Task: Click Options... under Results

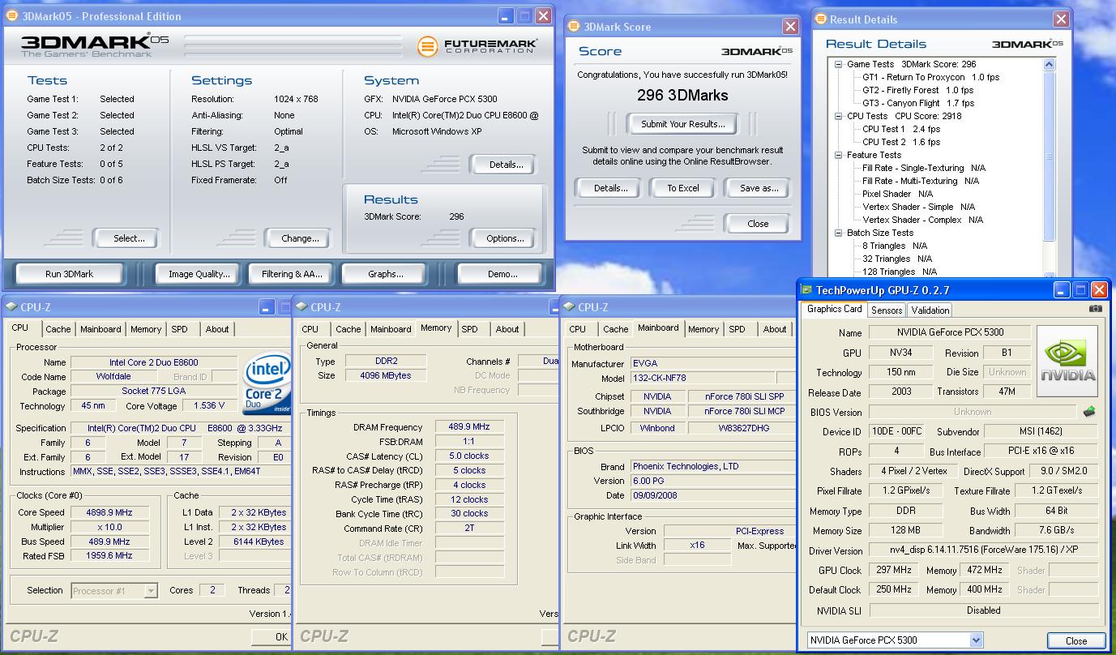Action: pos(505,238)
